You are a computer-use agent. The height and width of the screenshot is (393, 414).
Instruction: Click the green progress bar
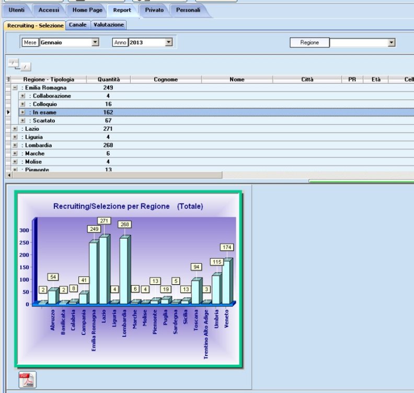point(361,181)
